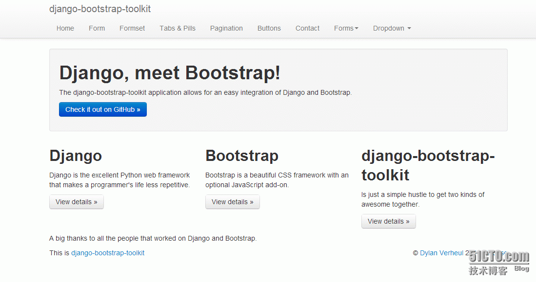
Task: Open the django-bootstrap-toolkit brand link
Action: coord(100,9)
